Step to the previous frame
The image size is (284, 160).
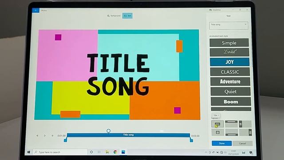click(37, 136)
